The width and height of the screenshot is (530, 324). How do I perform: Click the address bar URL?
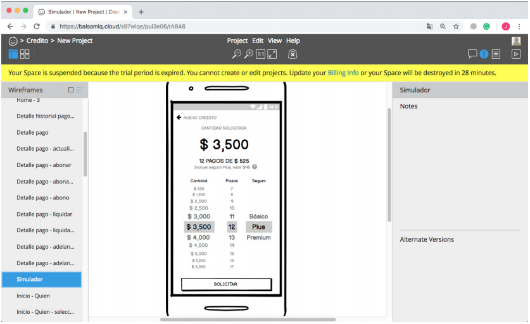[122, 27]
